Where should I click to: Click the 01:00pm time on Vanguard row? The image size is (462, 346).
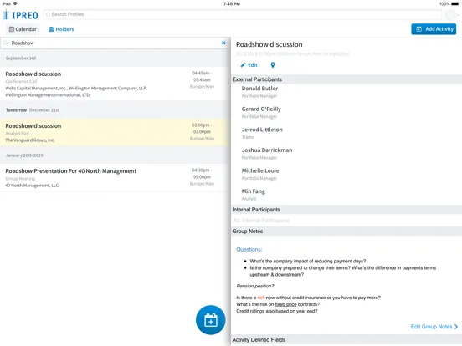[x=201, y=125]
